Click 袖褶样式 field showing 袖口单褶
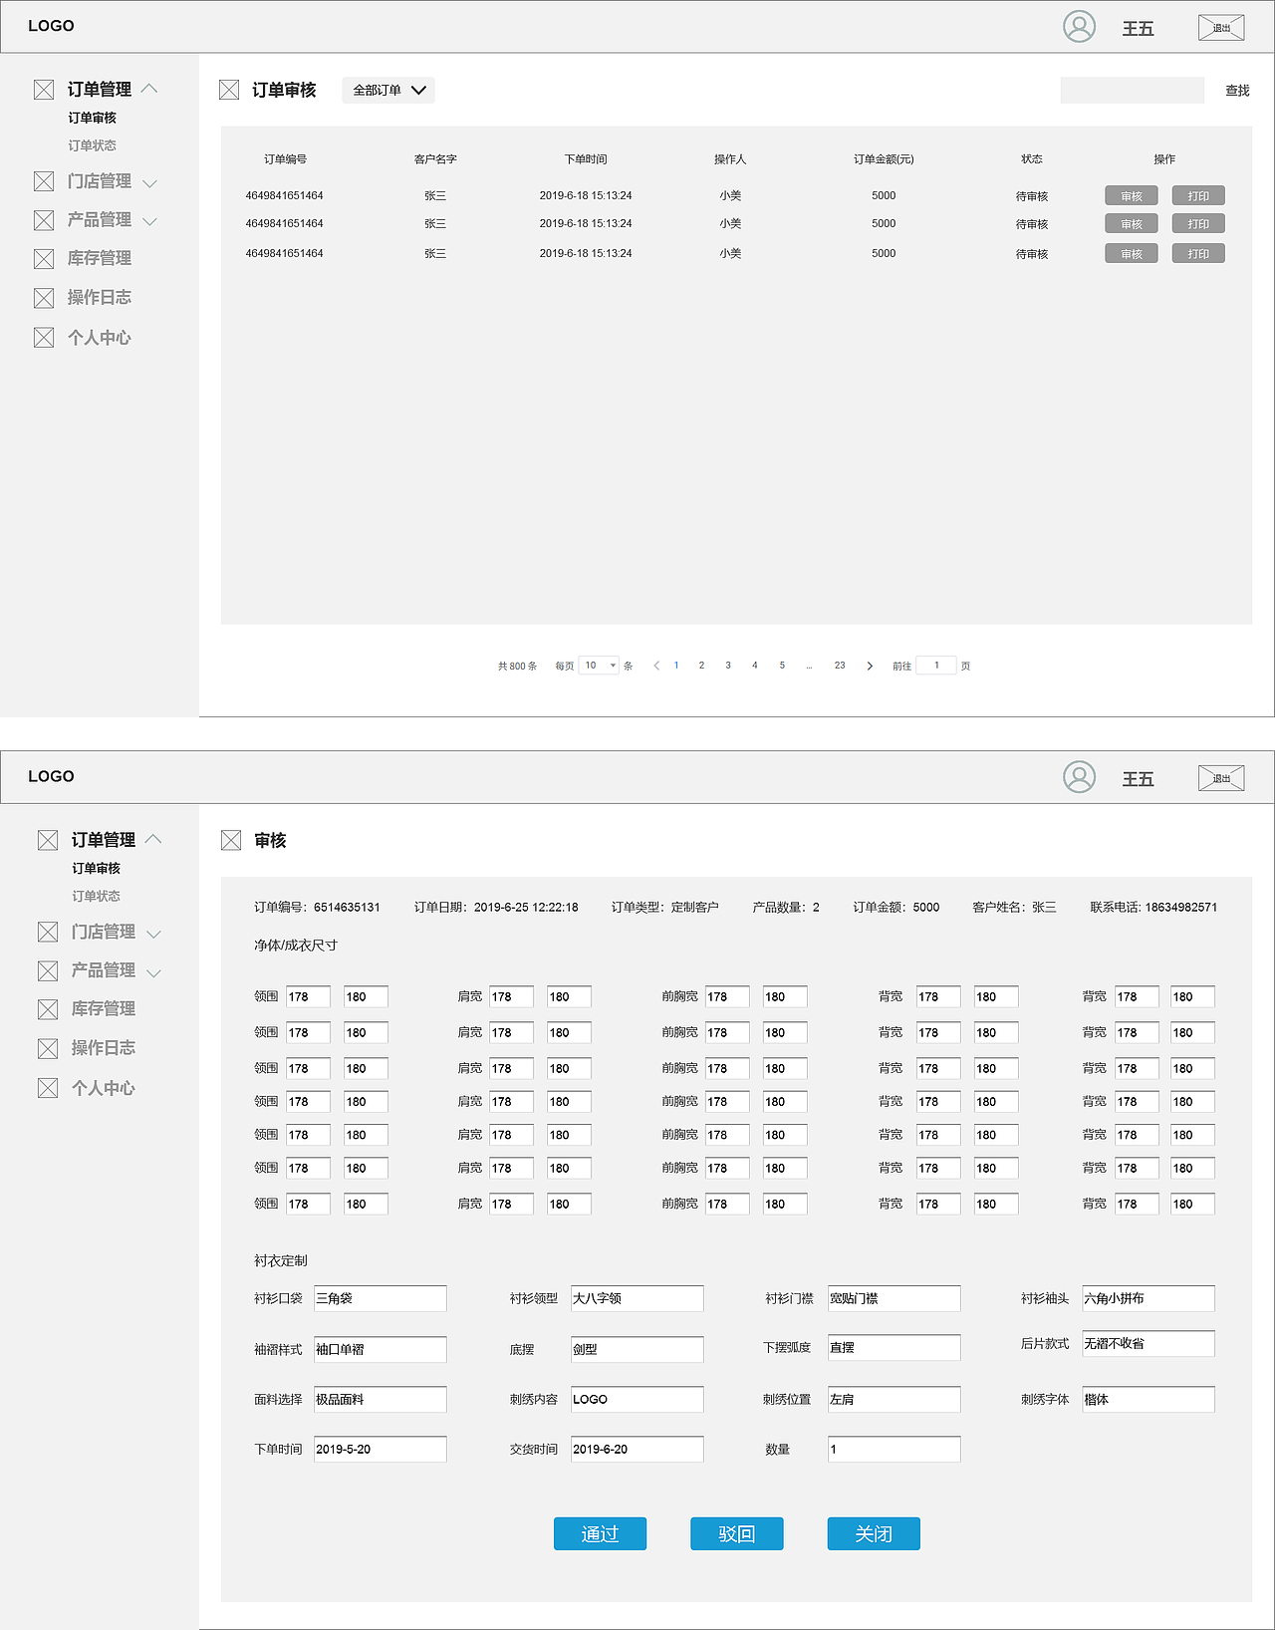Image resolution: width=1275 pixels, height=1630 pixels. [x=381, y=1349]
